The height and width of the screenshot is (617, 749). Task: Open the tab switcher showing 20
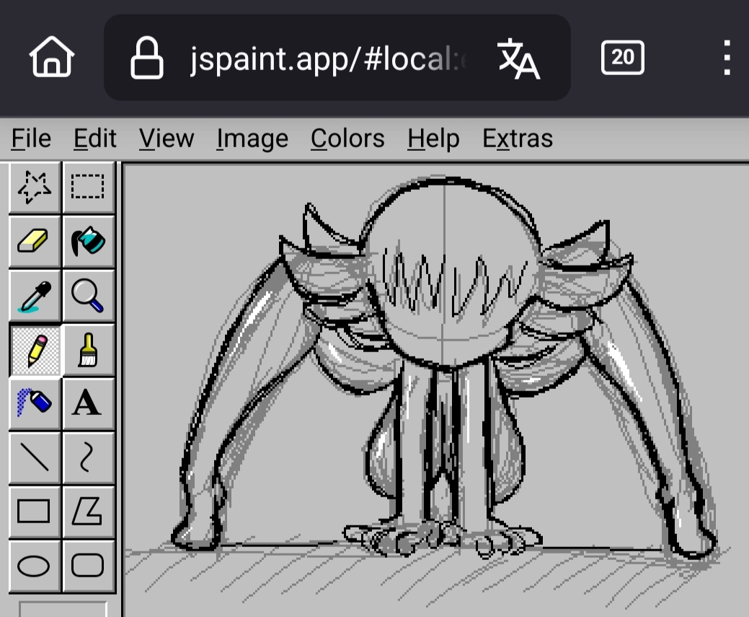pyautogui.click(x=622, y=58)
